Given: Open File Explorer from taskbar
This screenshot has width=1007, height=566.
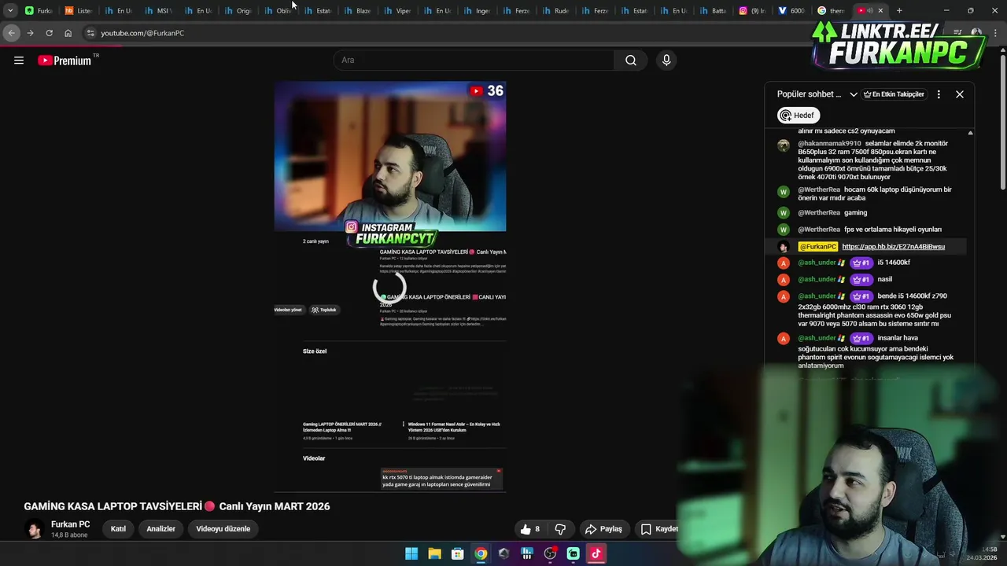Looking at the screenshot, I should [434, 553].
